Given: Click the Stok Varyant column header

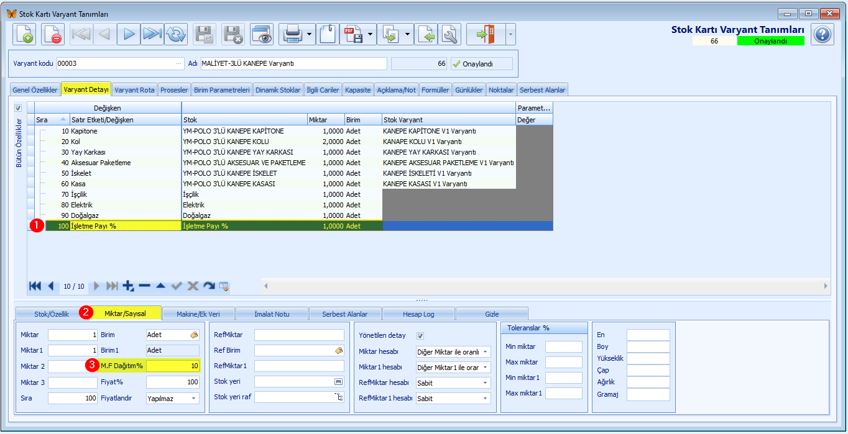Looking at the screenshot, I should [x=449, y=120].
